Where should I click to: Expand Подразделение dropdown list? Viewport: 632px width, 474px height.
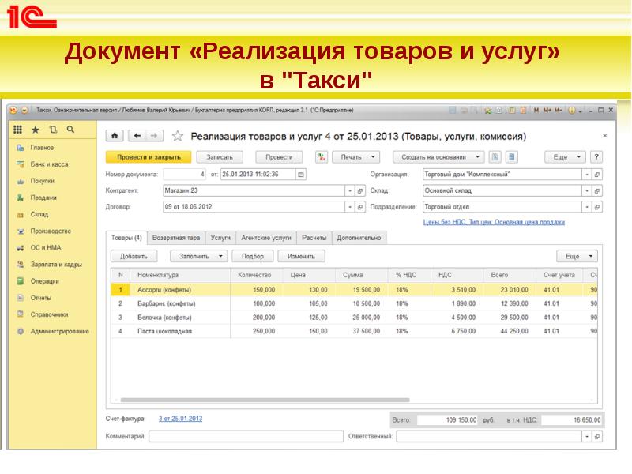click(x=587, y=207)
